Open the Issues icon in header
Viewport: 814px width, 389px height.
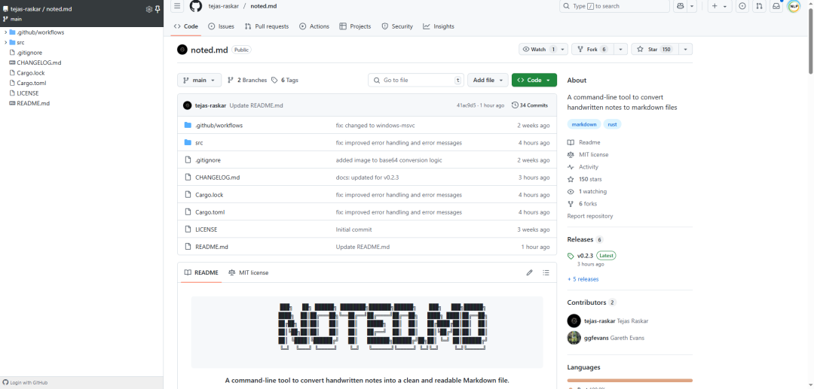[x=742, y=6]
